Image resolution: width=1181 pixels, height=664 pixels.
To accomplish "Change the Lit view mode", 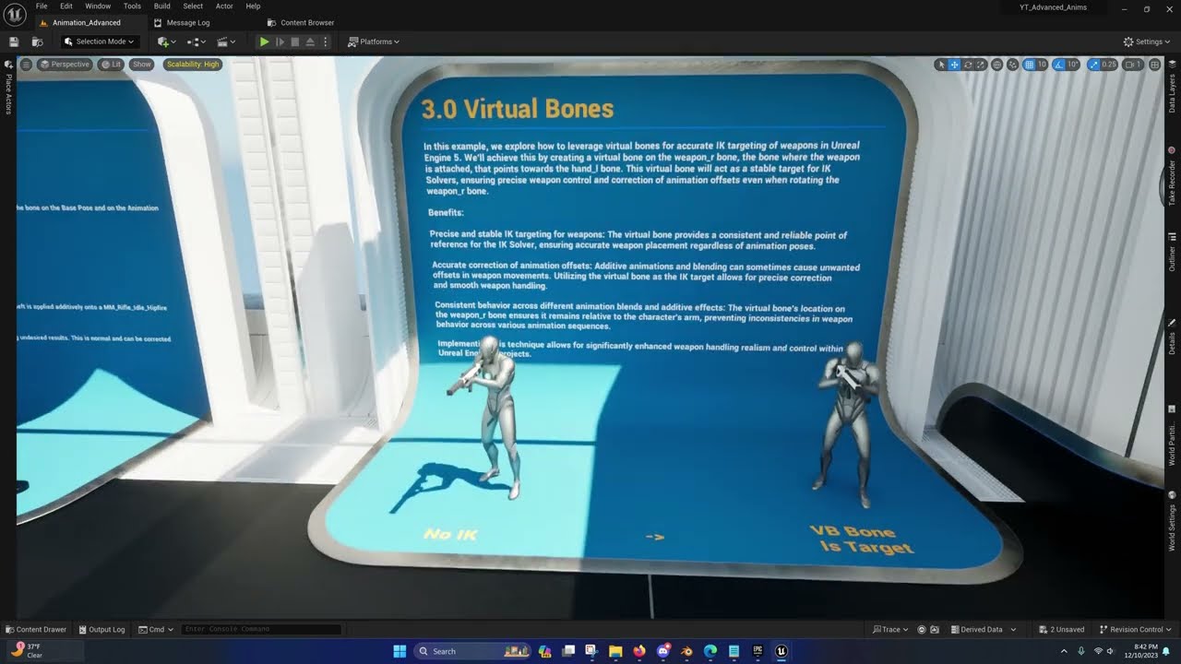I will tap(111, 65).
